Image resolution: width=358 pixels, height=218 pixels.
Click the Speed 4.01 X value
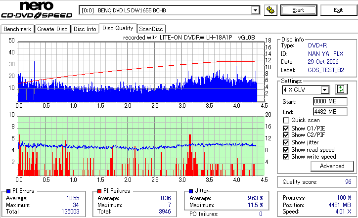tap(343, 212)
